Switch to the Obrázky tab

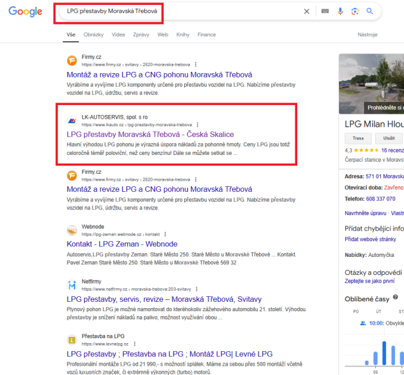(x=93, y=34)
